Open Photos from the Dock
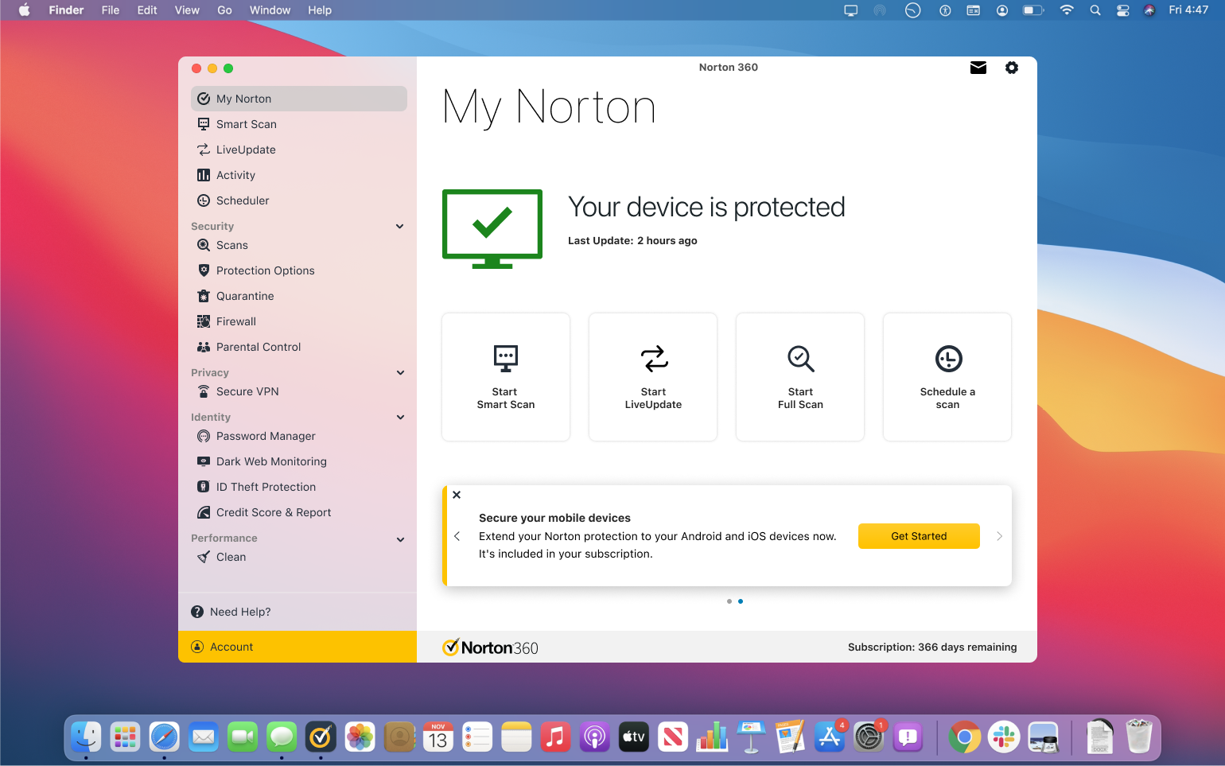This screenshot has width=1225, height=766. point(360,737)
